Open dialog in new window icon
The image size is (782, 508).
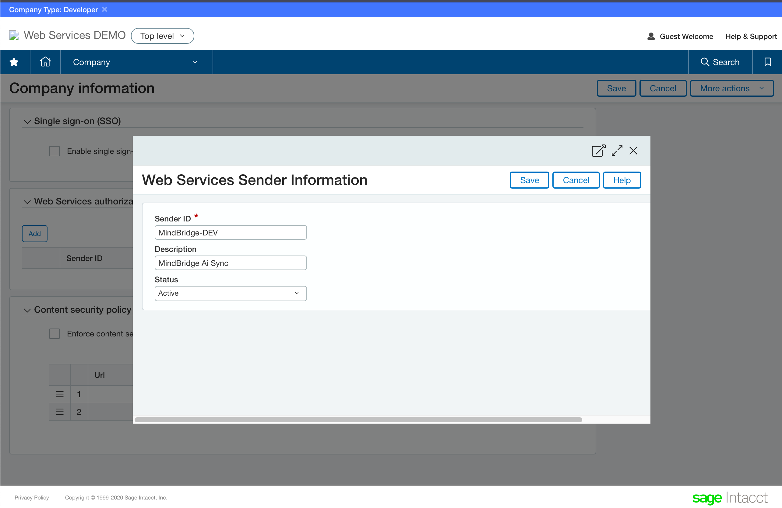tap(599, 151)
